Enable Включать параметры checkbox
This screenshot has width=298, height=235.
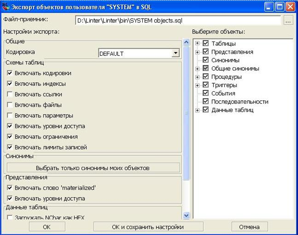pyautogui.click(x=10, y=116)
